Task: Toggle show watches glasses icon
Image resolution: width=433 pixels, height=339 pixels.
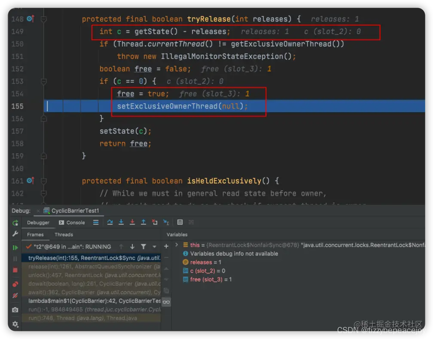Action: click(x=166, y=302)
